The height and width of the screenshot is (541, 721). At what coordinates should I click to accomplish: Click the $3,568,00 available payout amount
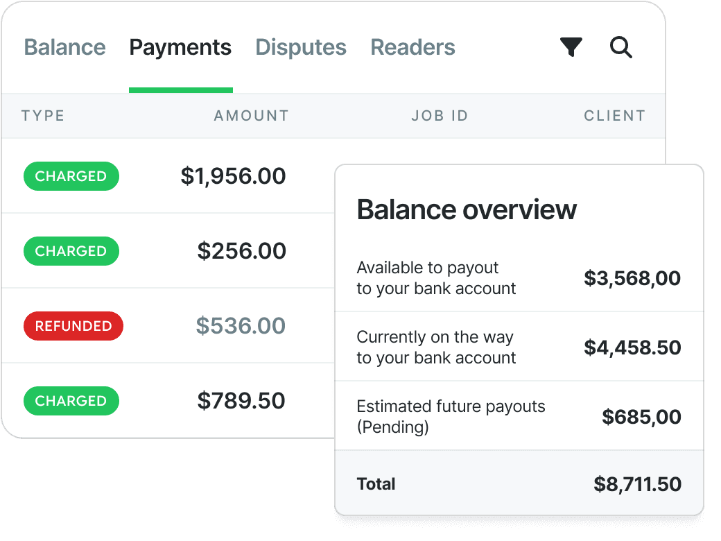point(632,278)
